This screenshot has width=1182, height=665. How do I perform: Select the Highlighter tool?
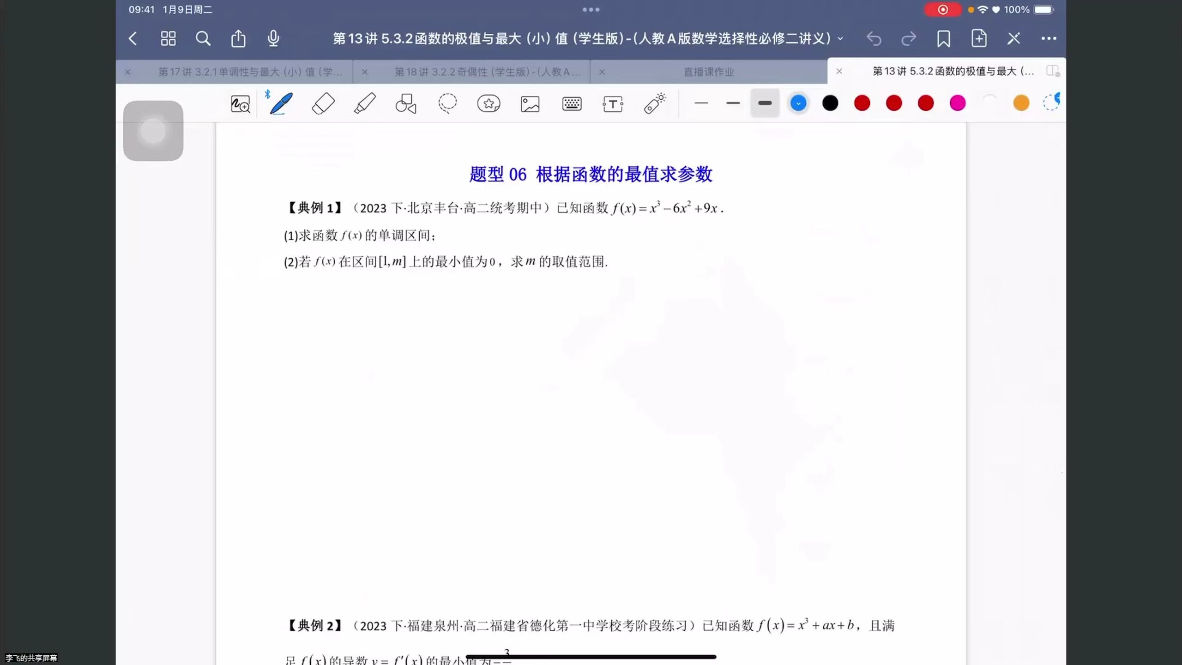[x=365, y=103]
